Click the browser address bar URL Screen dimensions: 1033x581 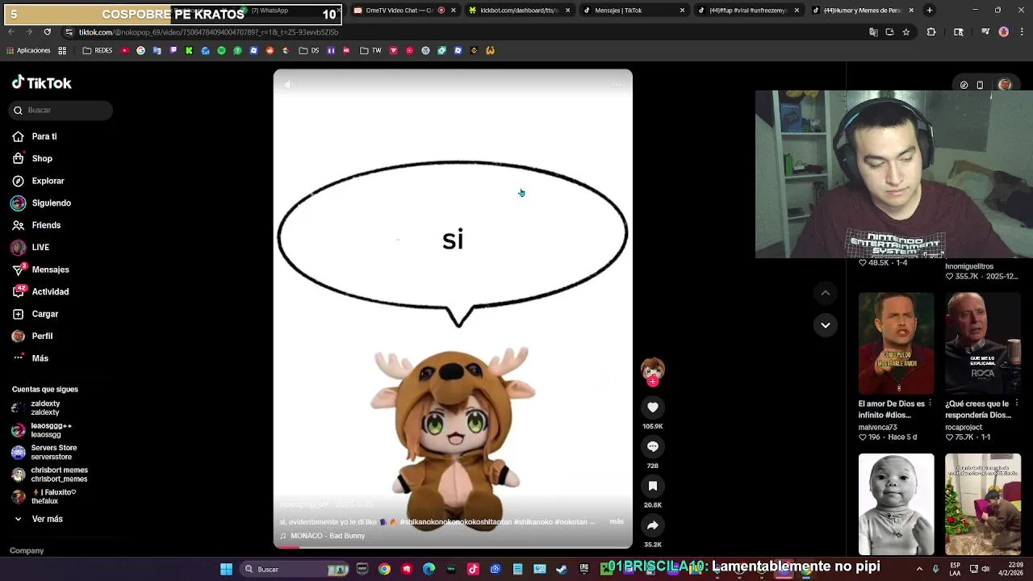[208, 32]
